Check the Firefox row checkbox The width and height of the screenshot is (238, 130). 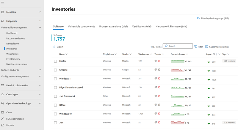coord(55,61)
